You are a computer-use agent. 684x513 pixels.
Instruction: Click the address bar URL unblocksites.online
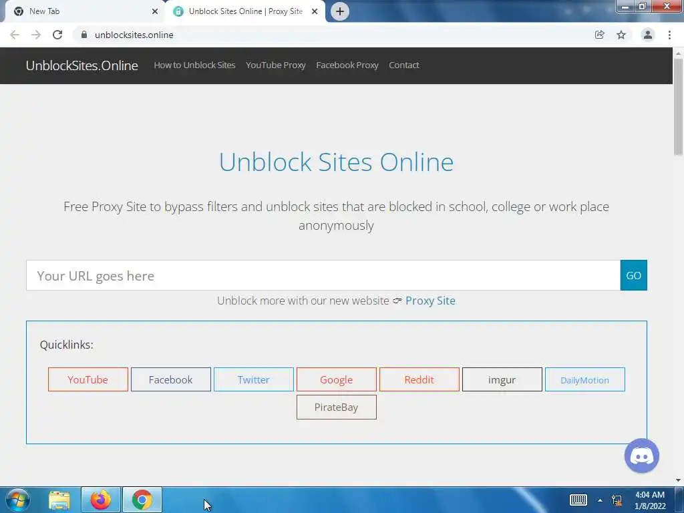click(x=134, y=35)
